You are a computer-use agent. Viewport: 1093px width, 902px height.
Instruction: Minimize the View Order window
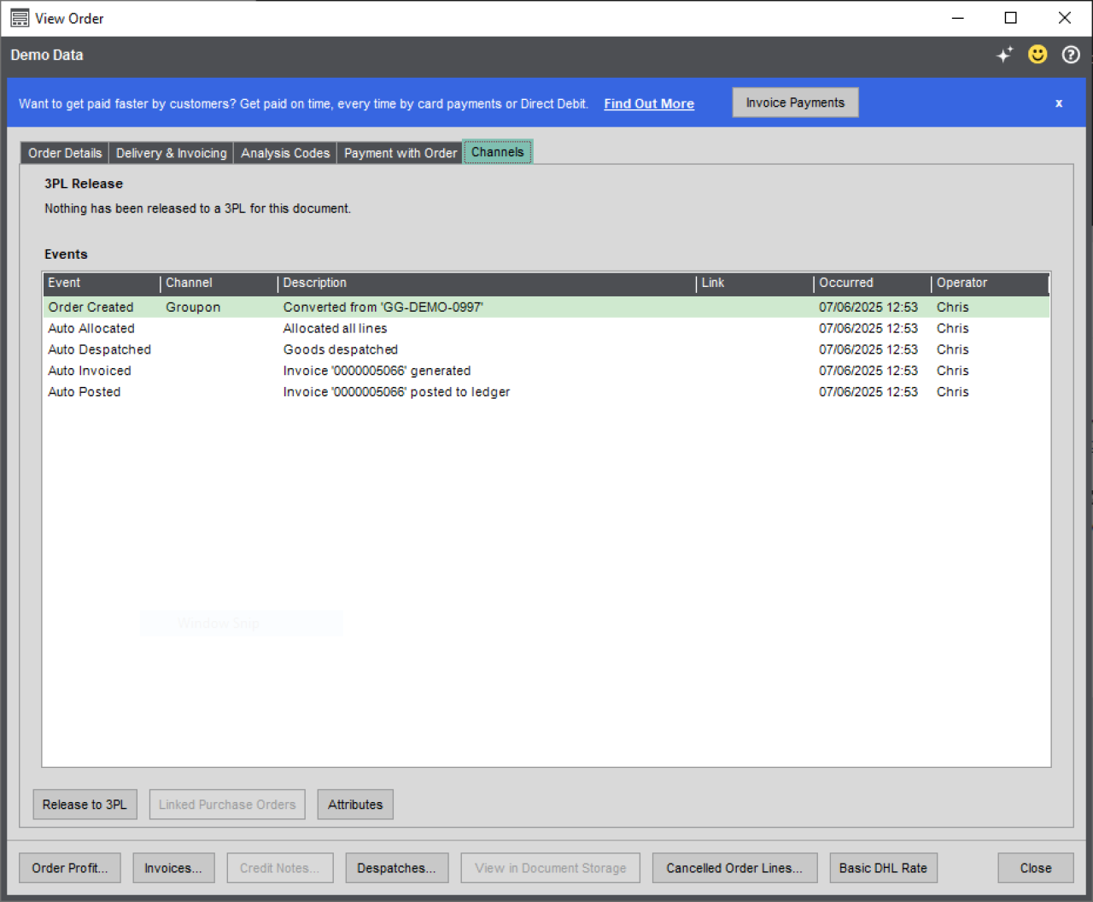[958, 18]
